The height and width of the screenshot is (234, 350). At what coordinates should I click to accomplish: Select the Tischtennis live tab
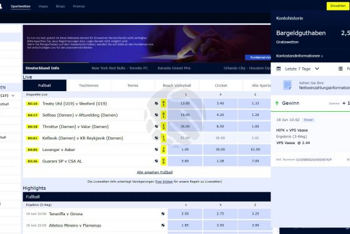(x=89, y=85)
